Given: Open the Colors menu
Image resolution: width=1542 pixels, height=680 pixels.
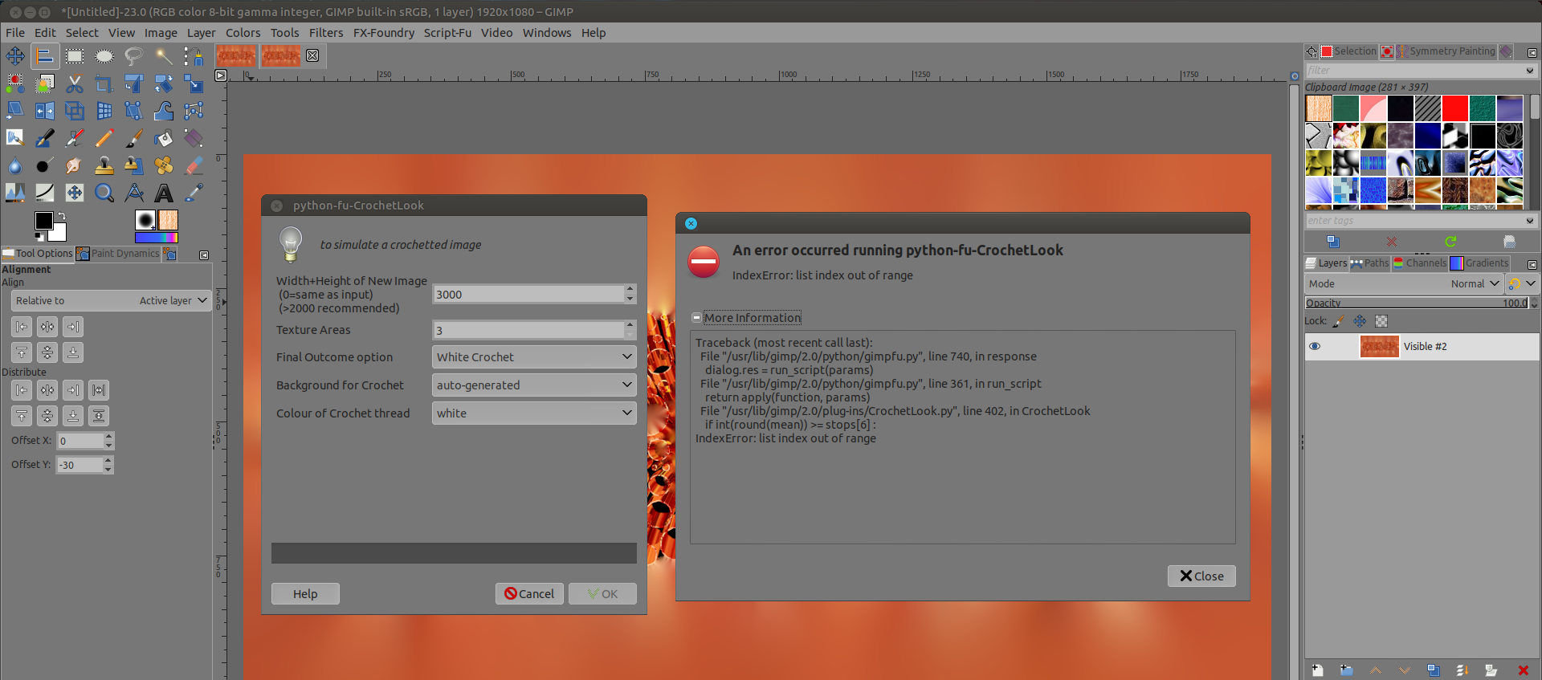Looking at the screenshot, I should [243, 33].
